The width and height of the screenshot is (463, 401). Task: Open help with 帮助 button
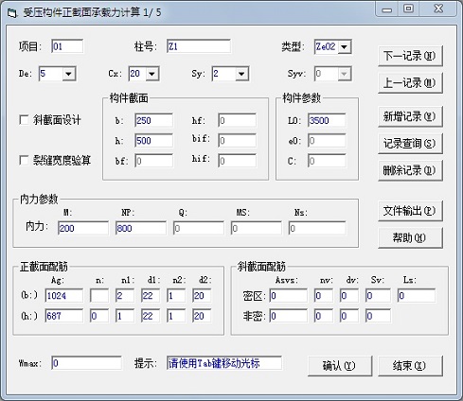tap(410, 237)
